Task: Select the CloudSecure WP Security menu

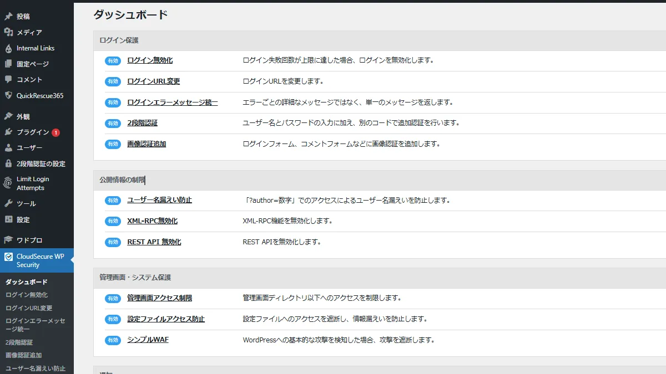Action: (37, 260)
